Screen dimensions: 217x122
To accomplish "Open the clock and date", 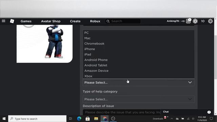I will (202, 119).
